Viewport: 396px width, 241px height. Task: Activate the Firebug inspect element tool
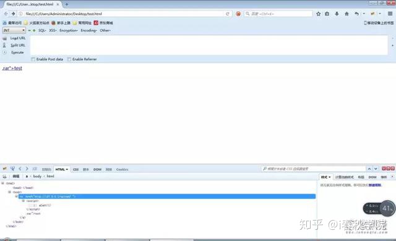[x=12, y=169]
